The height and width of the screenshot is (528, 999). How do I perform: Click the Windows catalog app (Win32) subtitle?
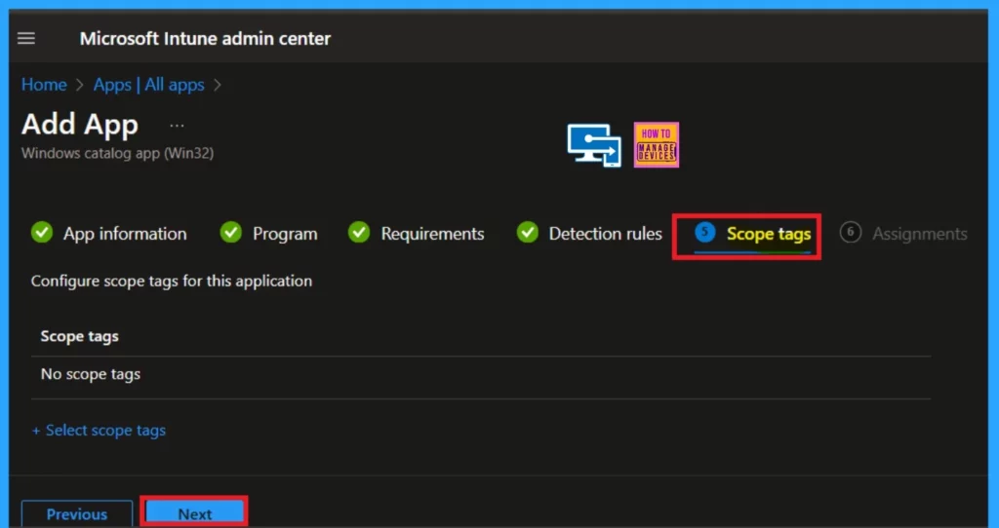click(117, 153)
